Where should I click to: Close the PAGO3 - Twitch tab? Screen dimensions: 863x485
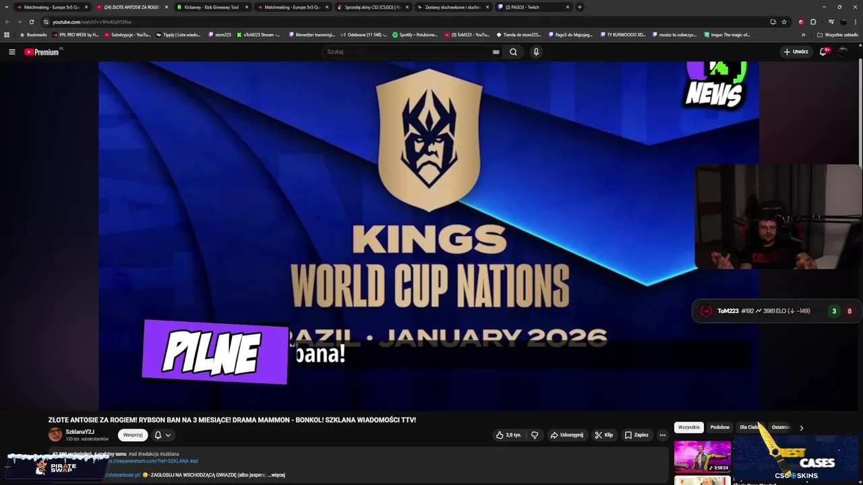[567, 7]
